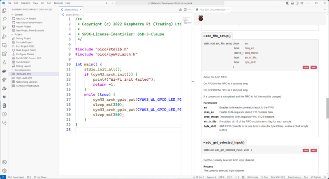This screenshot has height=179, width=329.
Task: Change CRLF end of line sequence
Action: pos(229,177)
